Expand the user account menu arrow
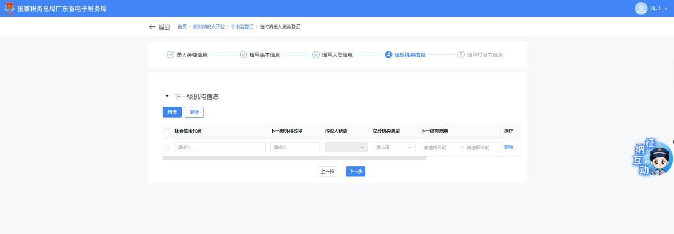The height and width of the screenshot is (234, 674). pyautogui.click(x=666, y=8)
